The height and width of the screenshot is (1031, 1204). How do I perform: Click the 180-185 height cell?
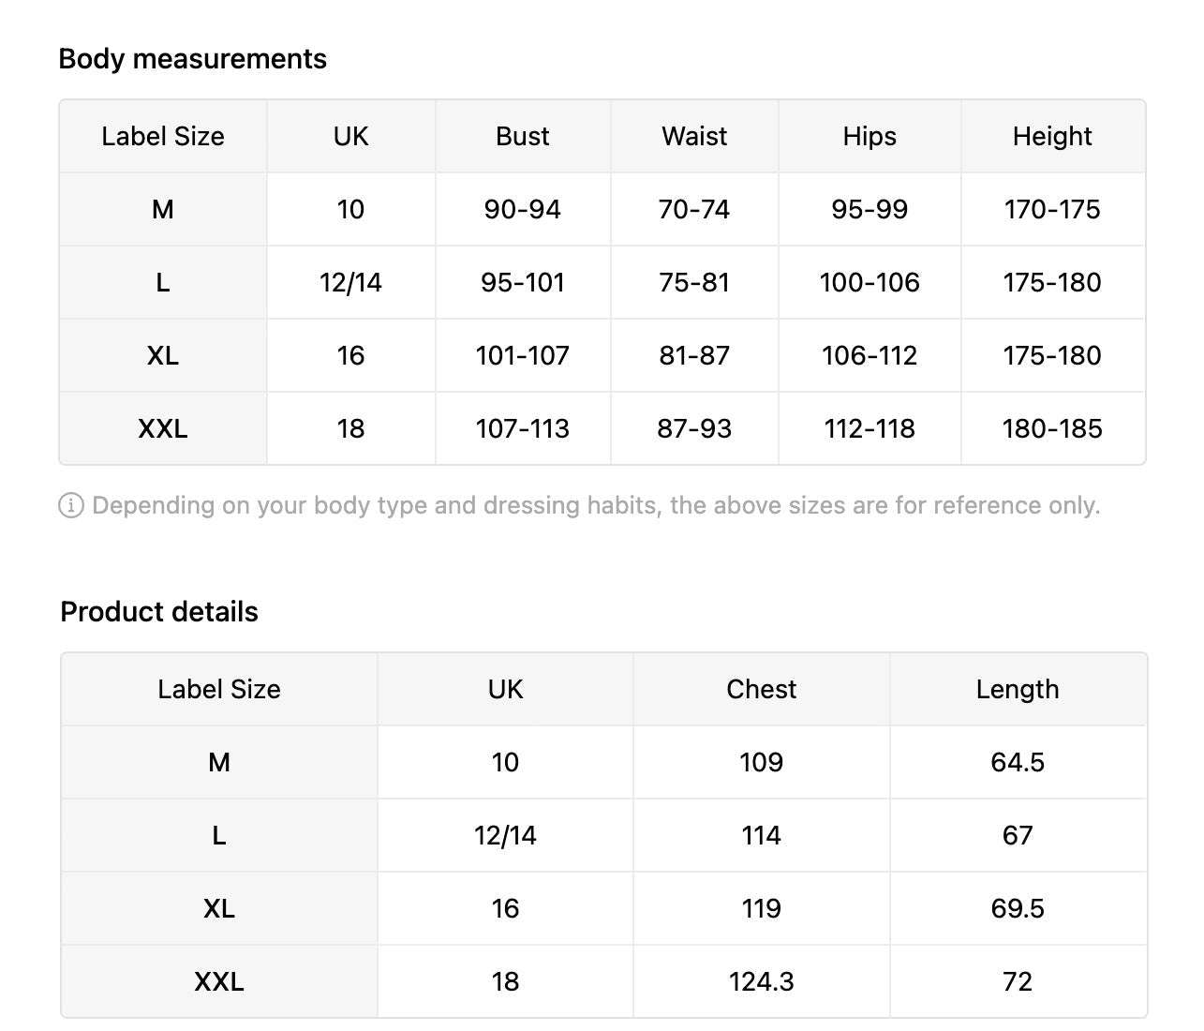[x=1051, y=429]
